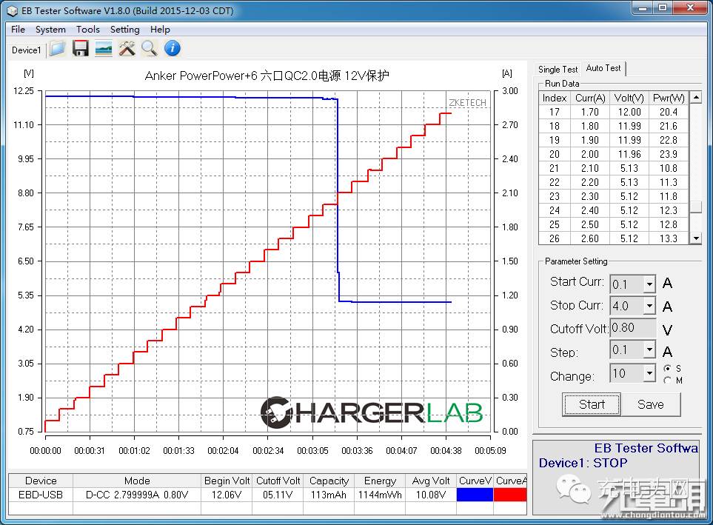
Task: Activate the magnifier search icon
Action: 149,49
